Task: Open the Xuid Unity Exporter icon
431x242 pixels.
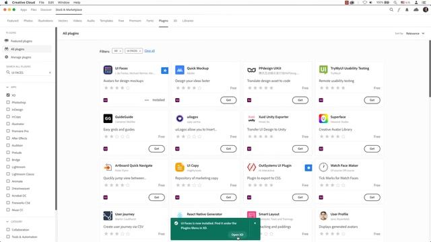Action: (251, 118)
